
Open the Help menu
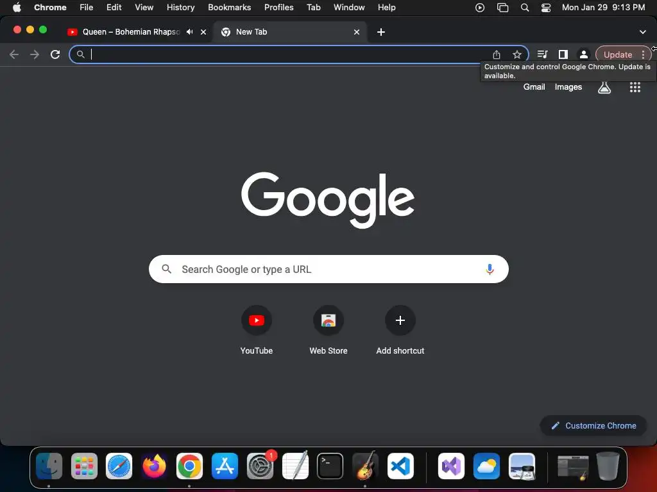point(386,8)
